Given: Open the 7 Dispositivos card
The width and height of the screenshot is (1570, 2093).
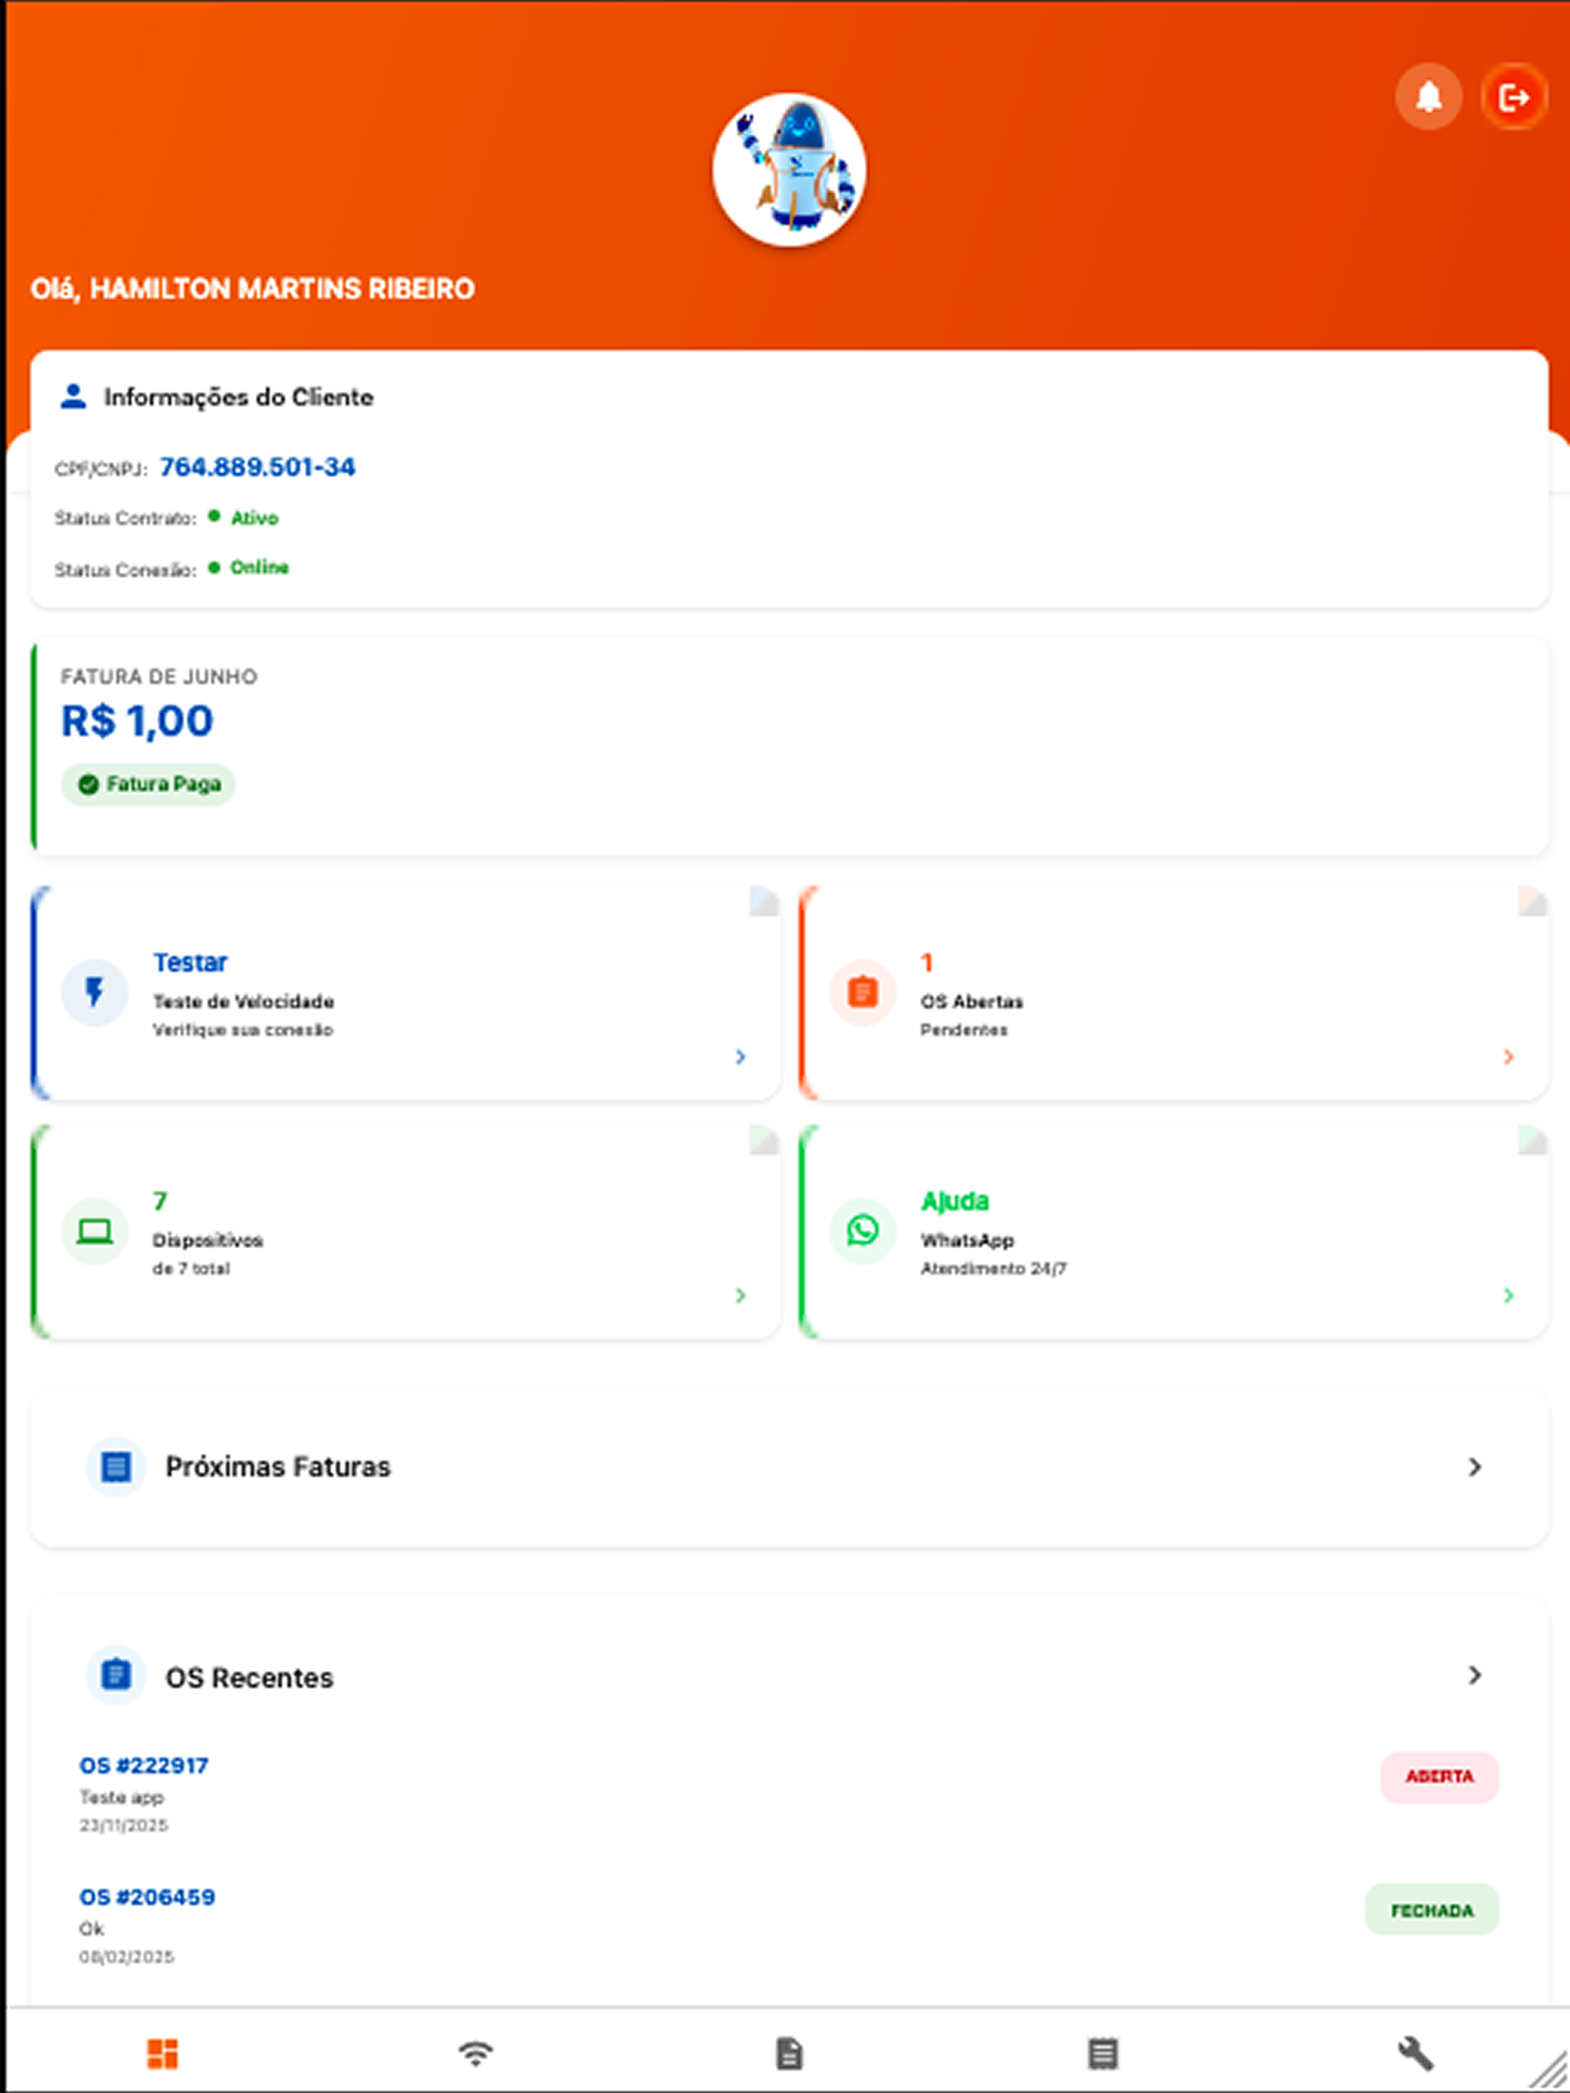Looking at the screenshot, I should (x=405, y=1231).
